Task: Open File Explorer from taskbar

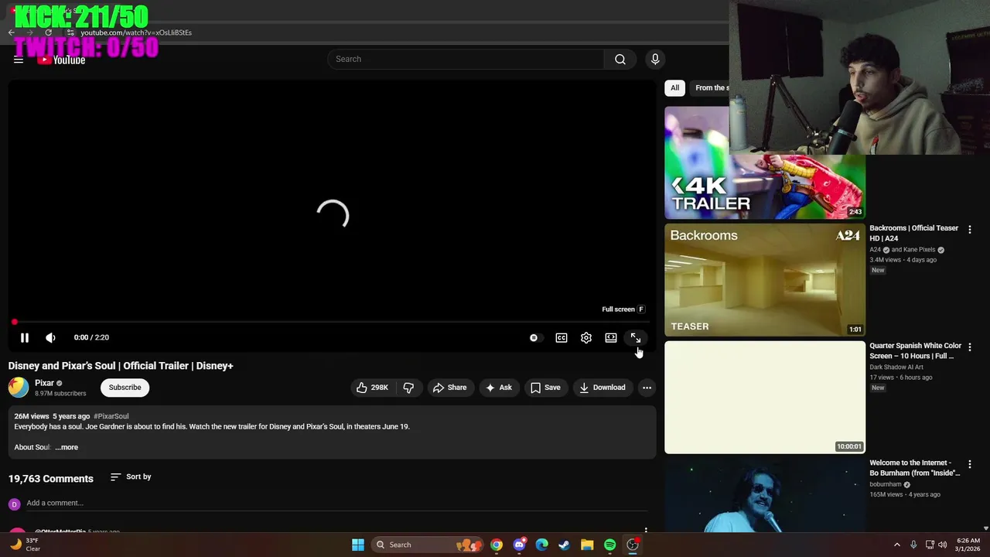Action: [x=587, y=545]
